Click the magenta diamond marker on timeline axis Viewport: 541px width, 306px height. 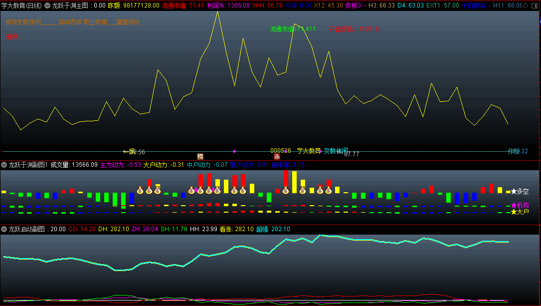click(x=234, y=151)
